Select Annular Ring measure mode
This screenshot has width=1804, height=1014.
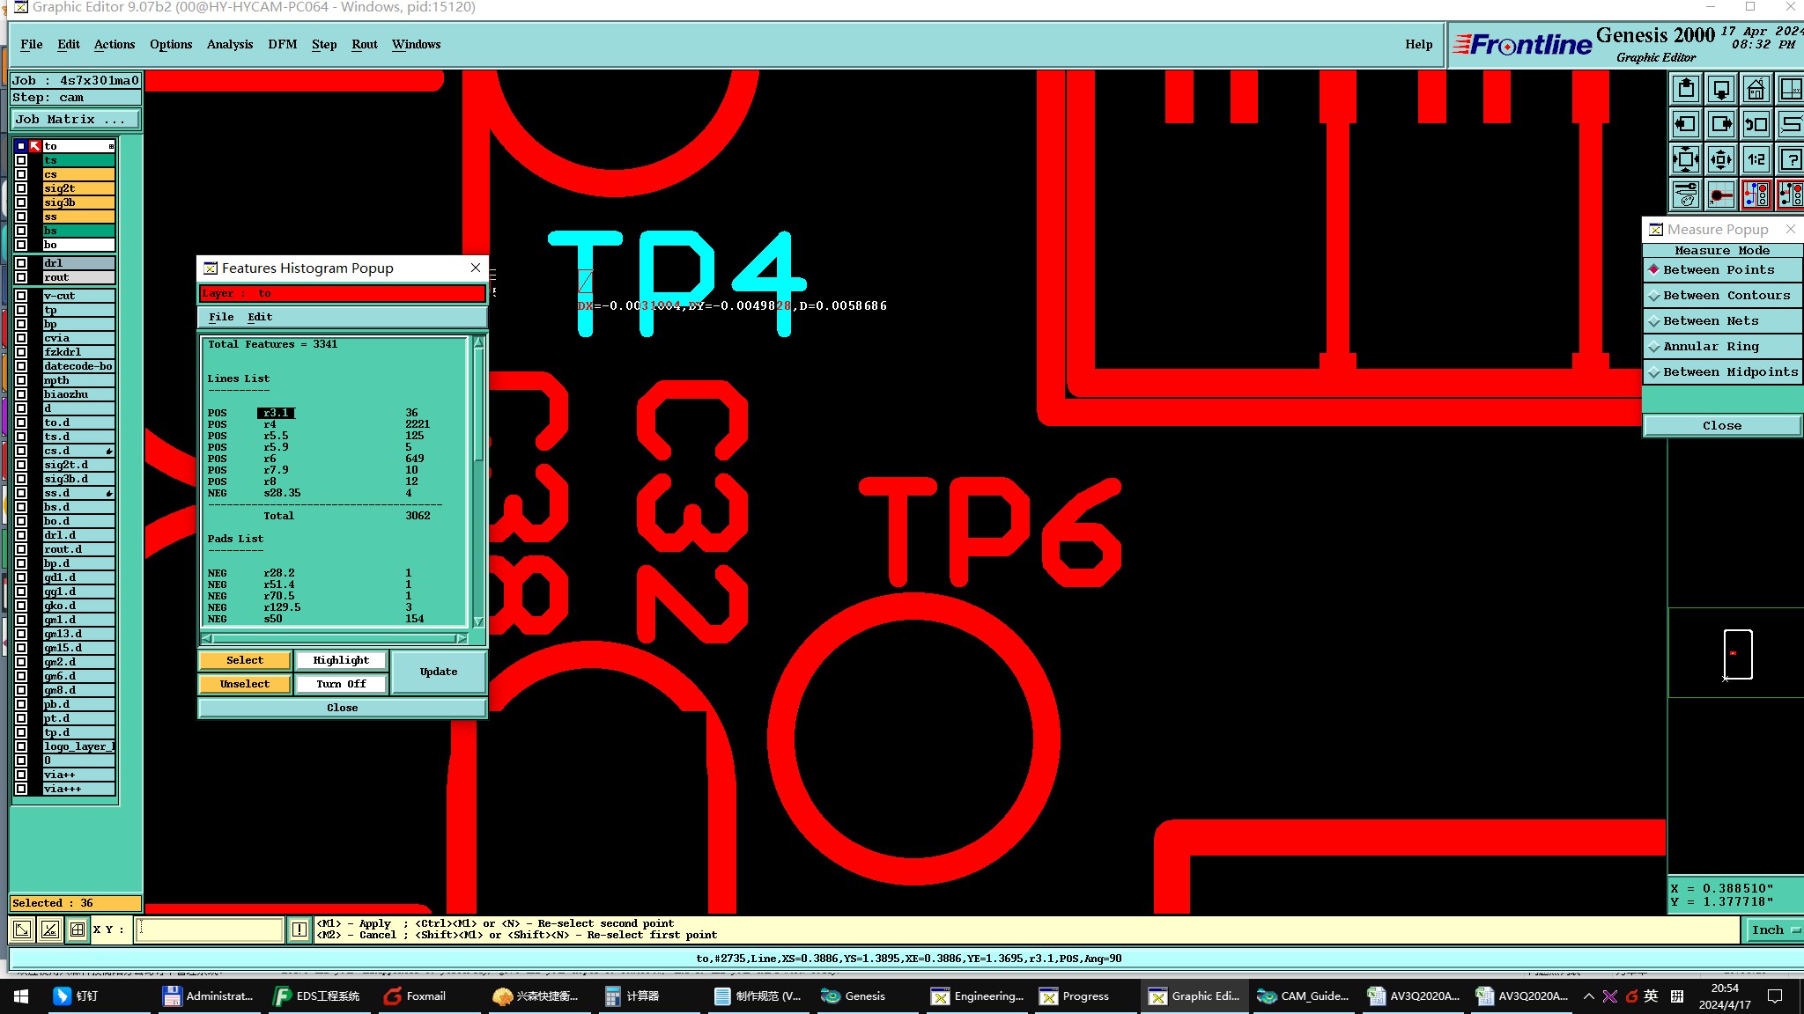click(1710, 347)
